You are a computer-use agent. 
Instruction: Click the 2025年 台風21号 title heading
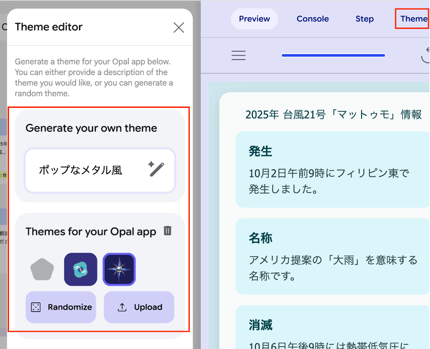click(333, 115)
